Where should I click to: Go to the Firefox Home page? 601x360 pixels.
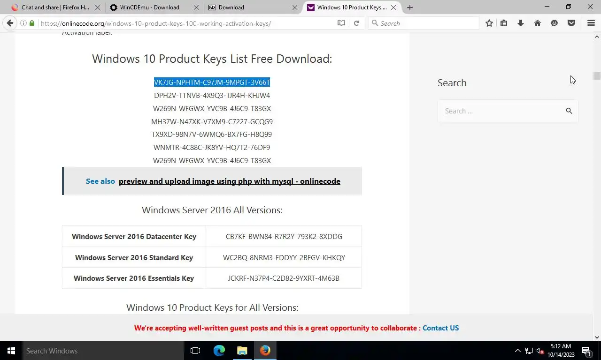[x=538, y=23]
